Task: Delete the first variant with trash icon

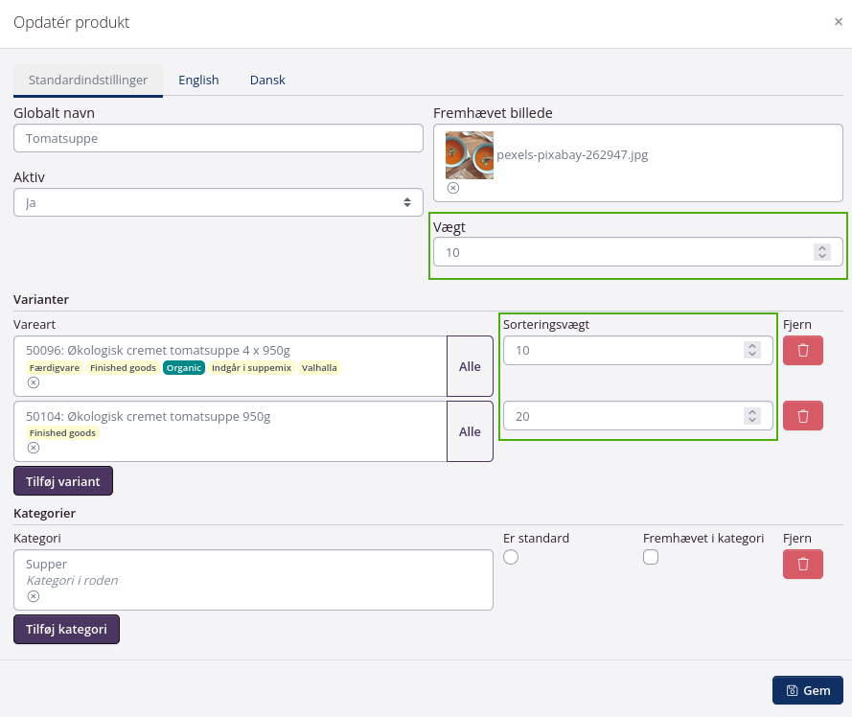Action: (802, 351)
